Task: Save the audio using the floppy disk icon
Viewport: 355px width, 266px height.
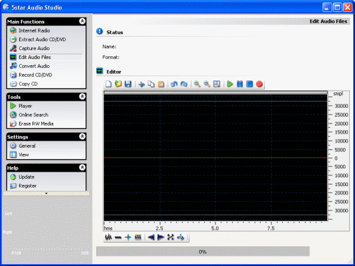Action: [128, 84]
